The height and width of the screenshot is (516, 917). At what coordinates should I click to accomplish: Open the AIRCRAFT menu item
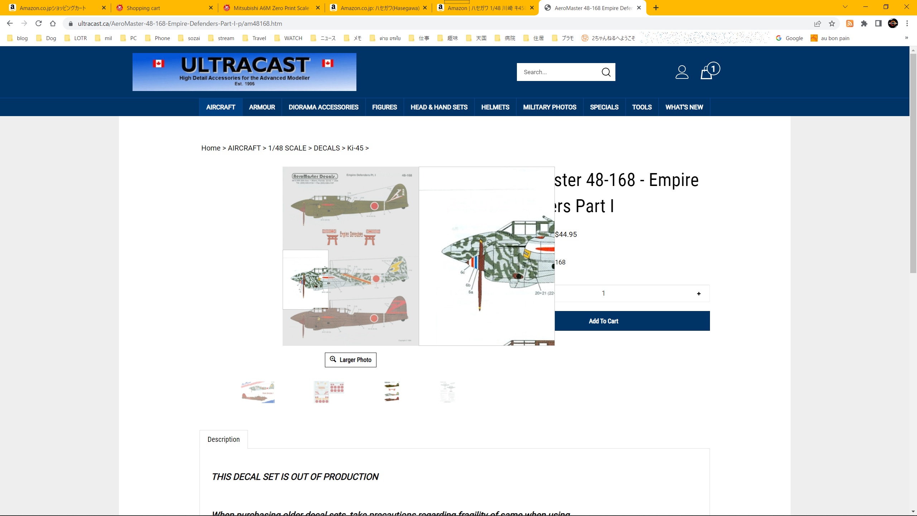(221, 107)
